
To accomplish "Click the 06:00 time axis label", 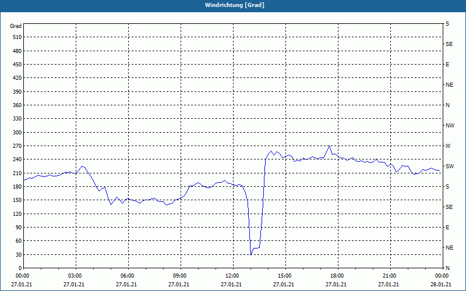I will 126,276.
